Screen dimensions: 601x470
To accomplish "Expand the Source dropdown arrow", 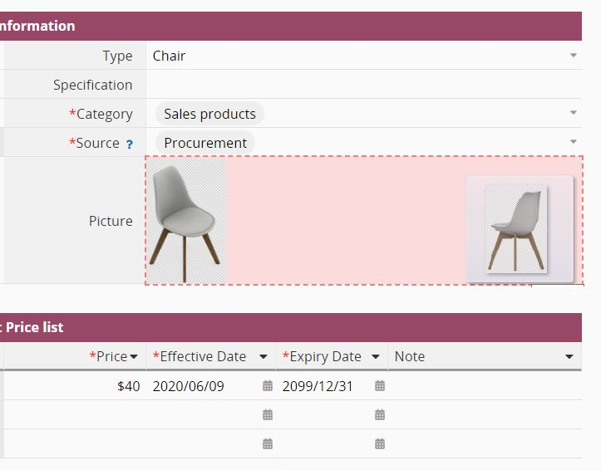I will coord(573,143).
